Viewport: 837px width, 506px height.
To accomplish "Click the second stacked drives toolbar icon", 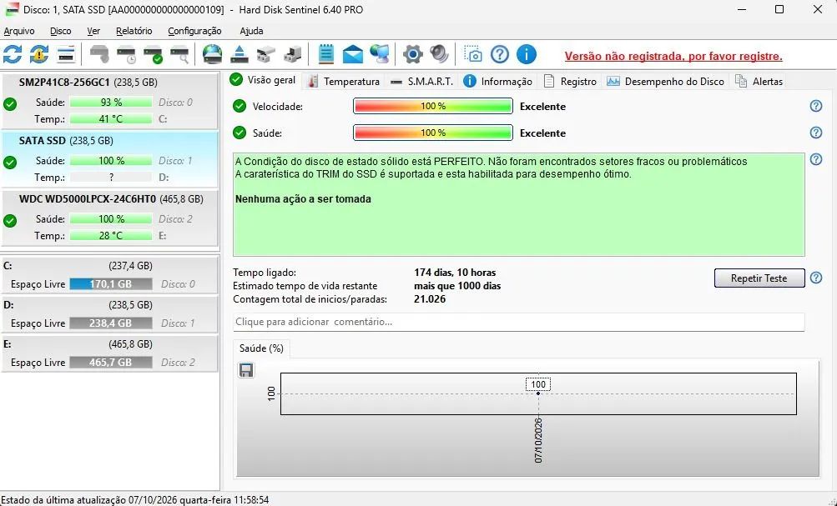I will coord(293,54).
